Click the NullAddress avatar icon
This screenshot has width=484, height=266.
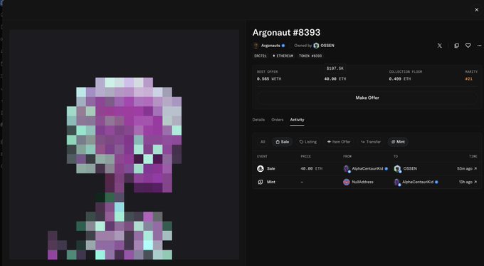[x=347, y=182]
